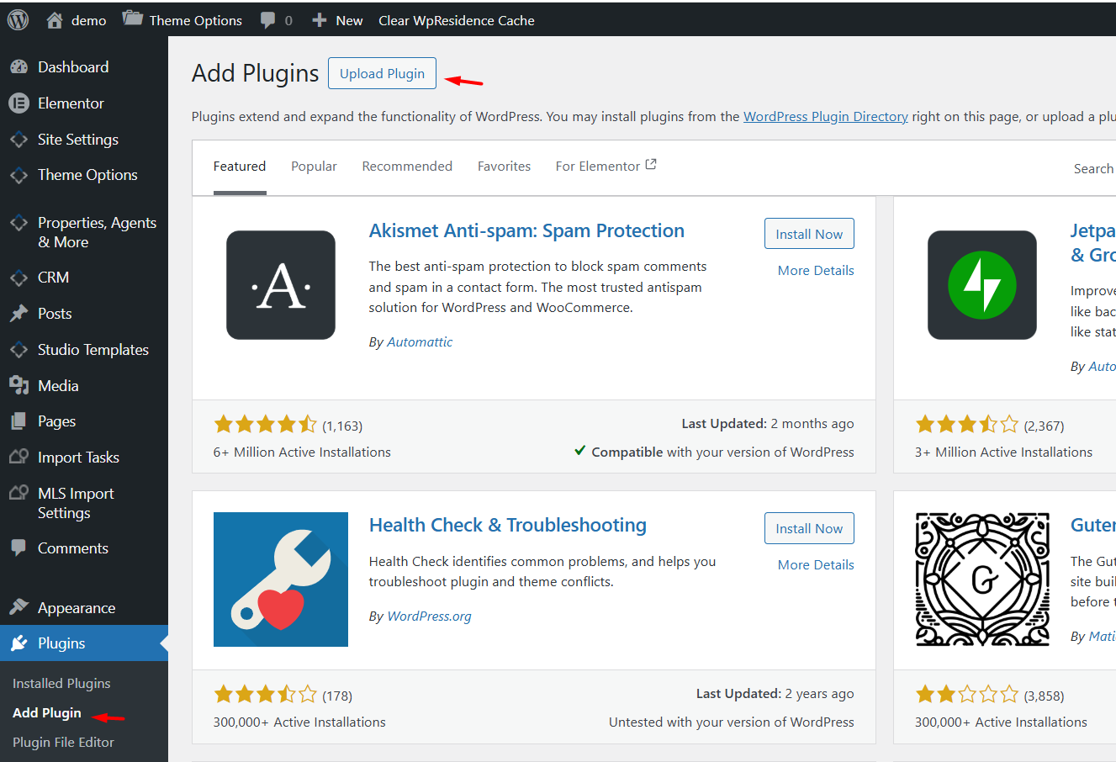The height and width of the screenshot is (762, 1116).
Task: Click the Jetpack plugin logo
Action: (x=981, y=285)
